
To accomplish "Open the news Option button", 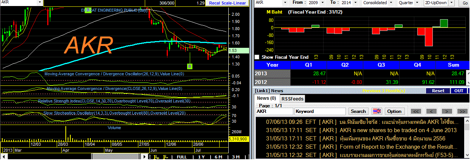I will pos(394,111).
